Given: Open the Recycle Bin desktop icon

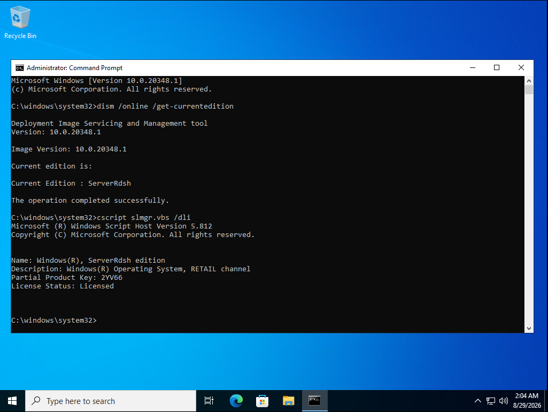Looking at the screenshot, I should [20, 22].
